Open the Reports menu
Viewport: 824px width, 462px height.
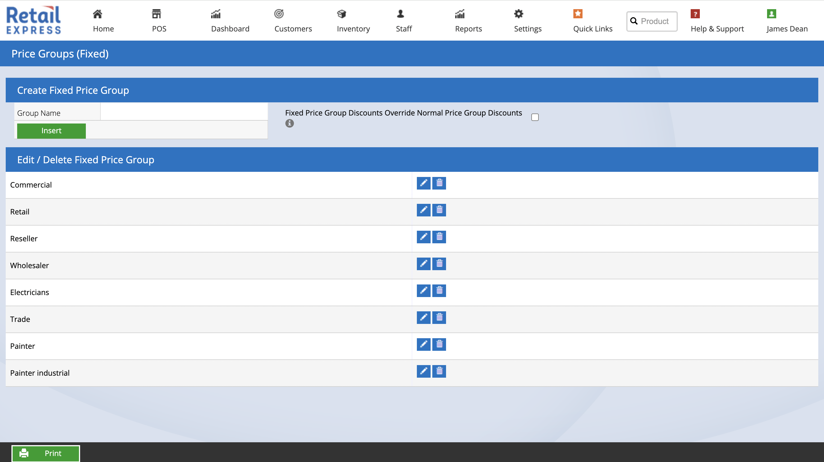click(x=468, y=21)
